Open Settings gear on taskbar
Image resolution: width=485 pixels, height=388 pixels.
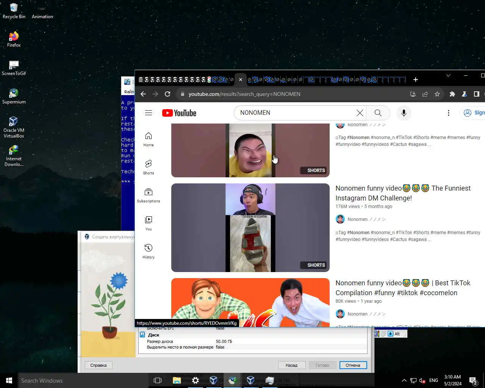click(x=195, y=380)
